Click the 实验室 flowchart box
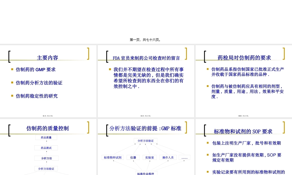292x175 pixels. (150, 157)
